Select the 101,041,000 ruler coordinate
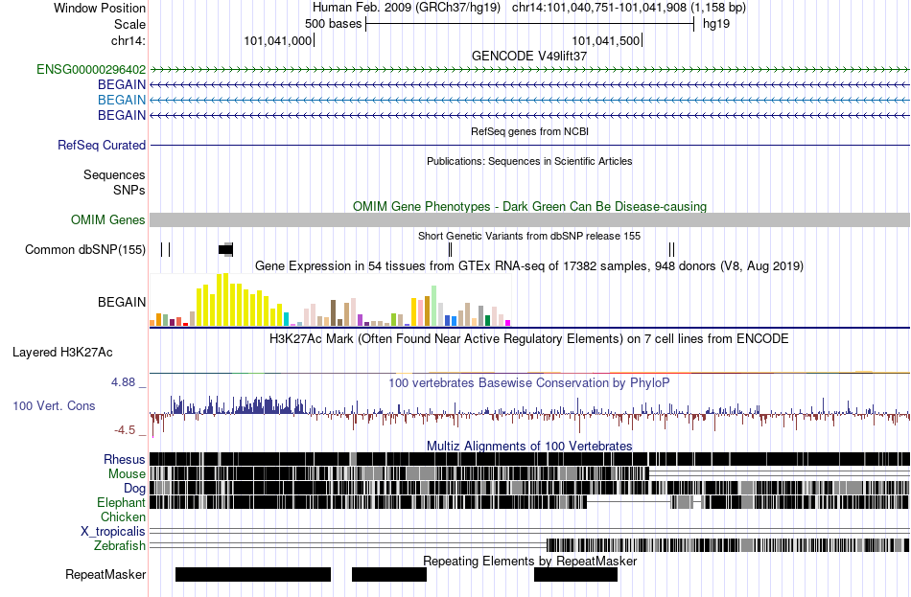The width and height of the screenshot is (911, 597). 278,40
